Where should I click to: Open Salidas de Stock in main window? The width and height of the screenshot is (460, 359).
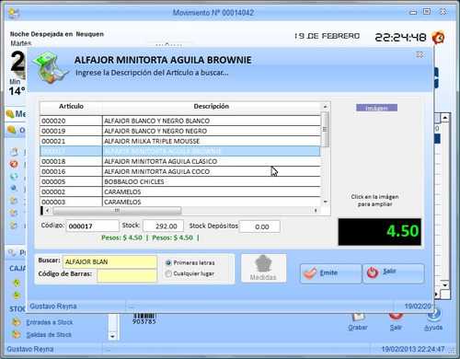49,334
